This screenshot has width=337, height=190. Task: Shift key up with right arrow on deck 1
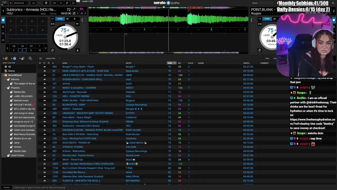tap(85, 13)
